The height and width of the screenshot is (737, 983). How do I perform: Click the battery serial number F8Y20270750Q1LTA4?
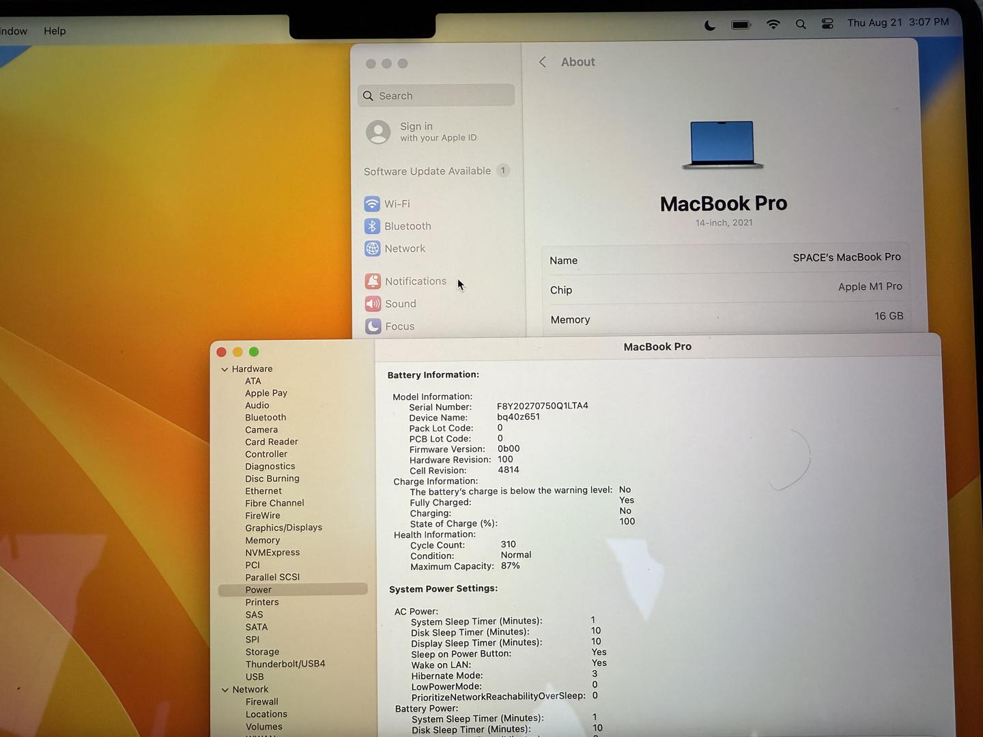(543, 405)
